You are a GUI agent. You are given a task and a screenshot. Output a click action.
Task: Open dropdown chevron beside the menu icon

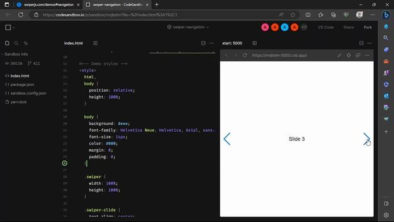tap(14, 27)
